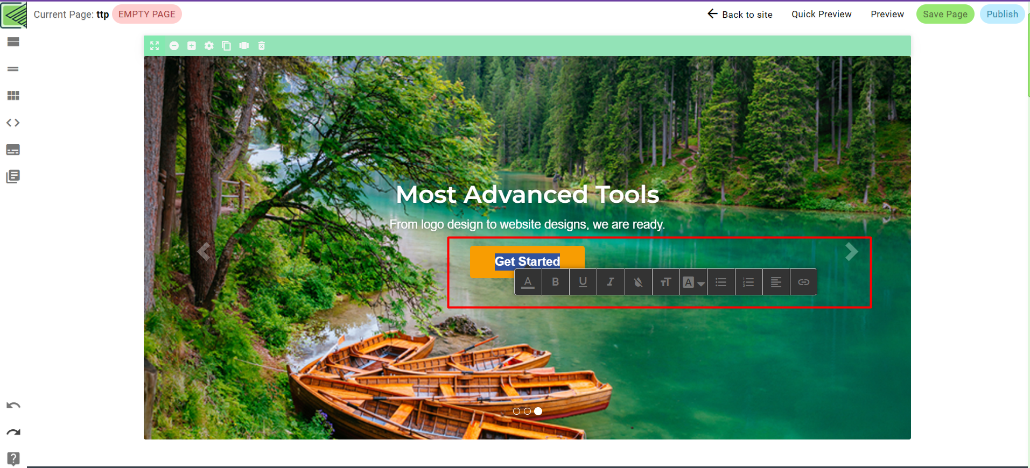Screen dimensions: 1030x468
Task: Add a section block from sidebar
Action: click(x=13, y=42)
